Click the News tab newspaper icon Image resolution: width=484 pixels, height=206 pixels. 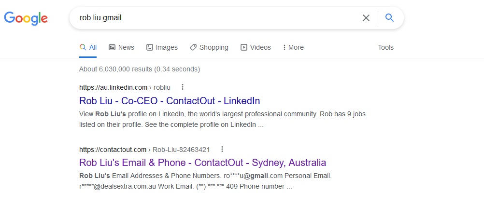112,47
